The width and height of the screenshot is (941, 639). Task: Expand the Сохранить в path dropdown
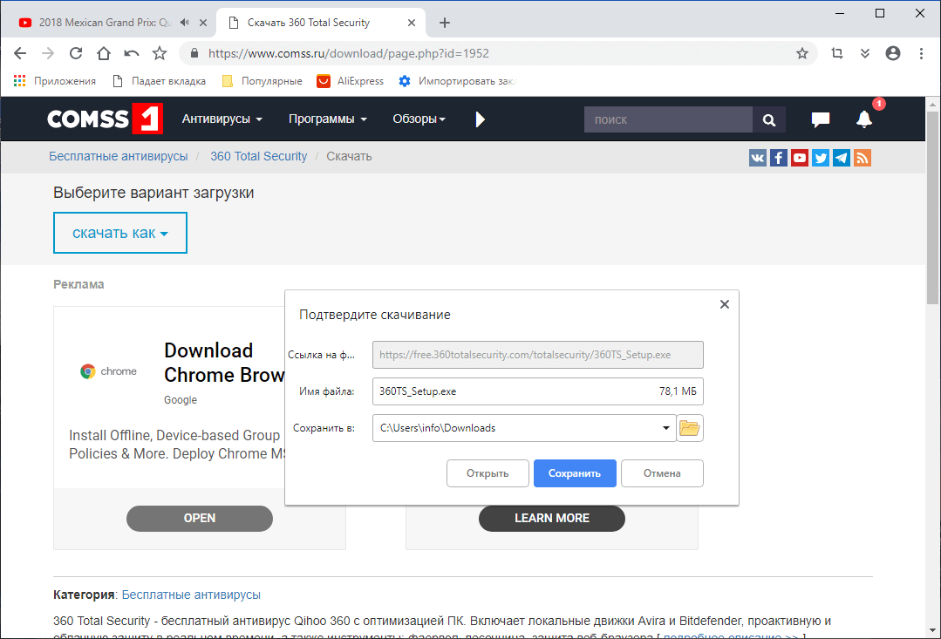pyautogui.click(x=665, y=428)
